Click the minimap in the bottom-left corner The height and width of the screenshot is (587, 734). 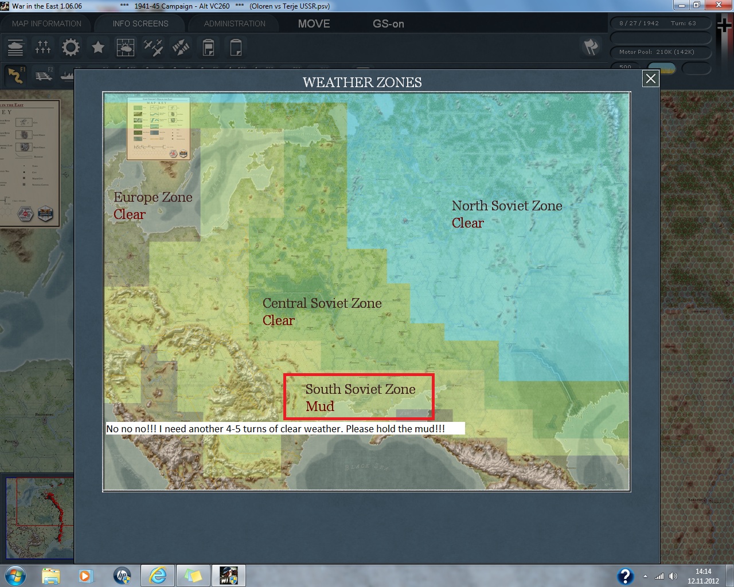click(x=39, y=519)
